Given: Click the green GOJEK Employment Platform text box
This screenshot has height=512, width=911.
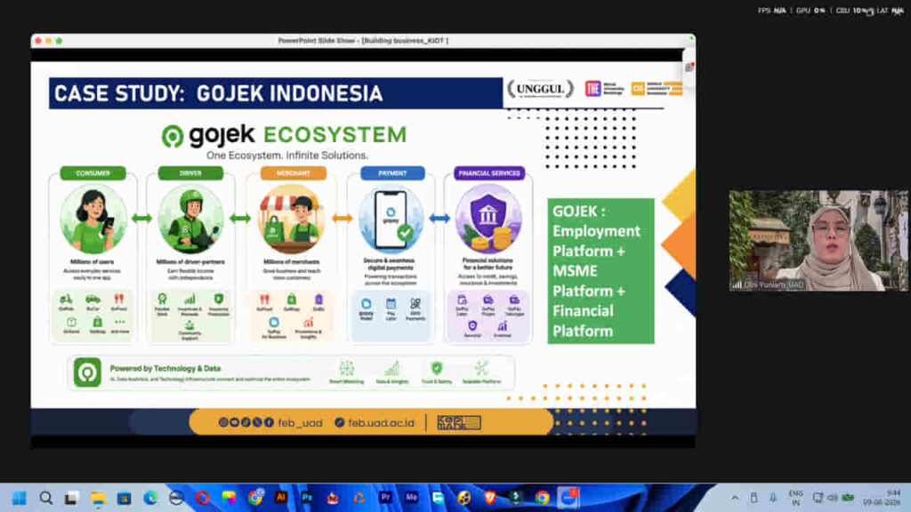Looking at the screenshot, I should click(601, 271).
